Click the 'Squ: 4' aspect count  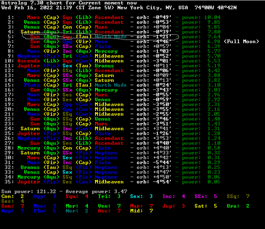click(77, 196)
